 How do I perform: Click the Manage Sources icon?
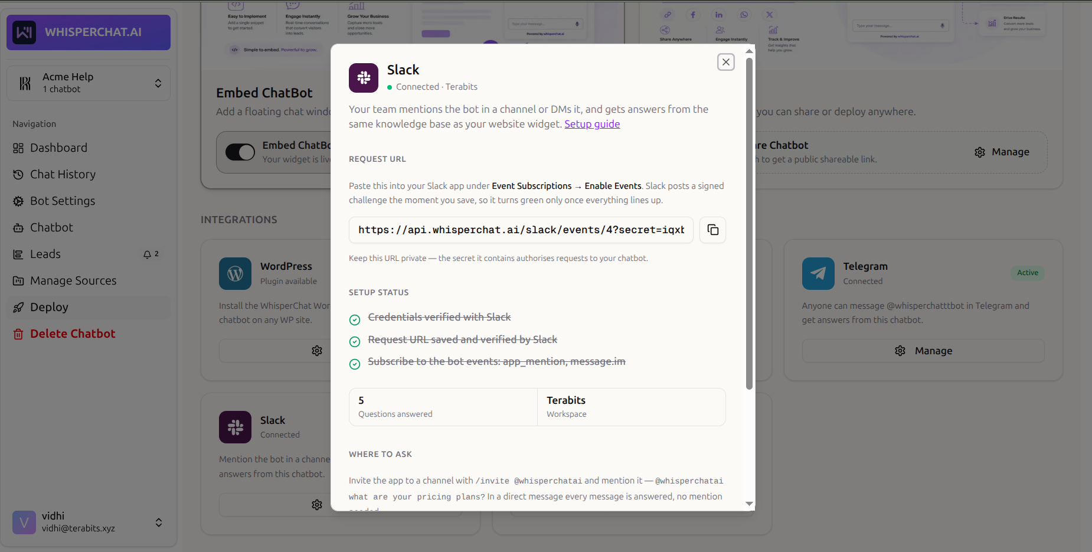click(18, 281)
